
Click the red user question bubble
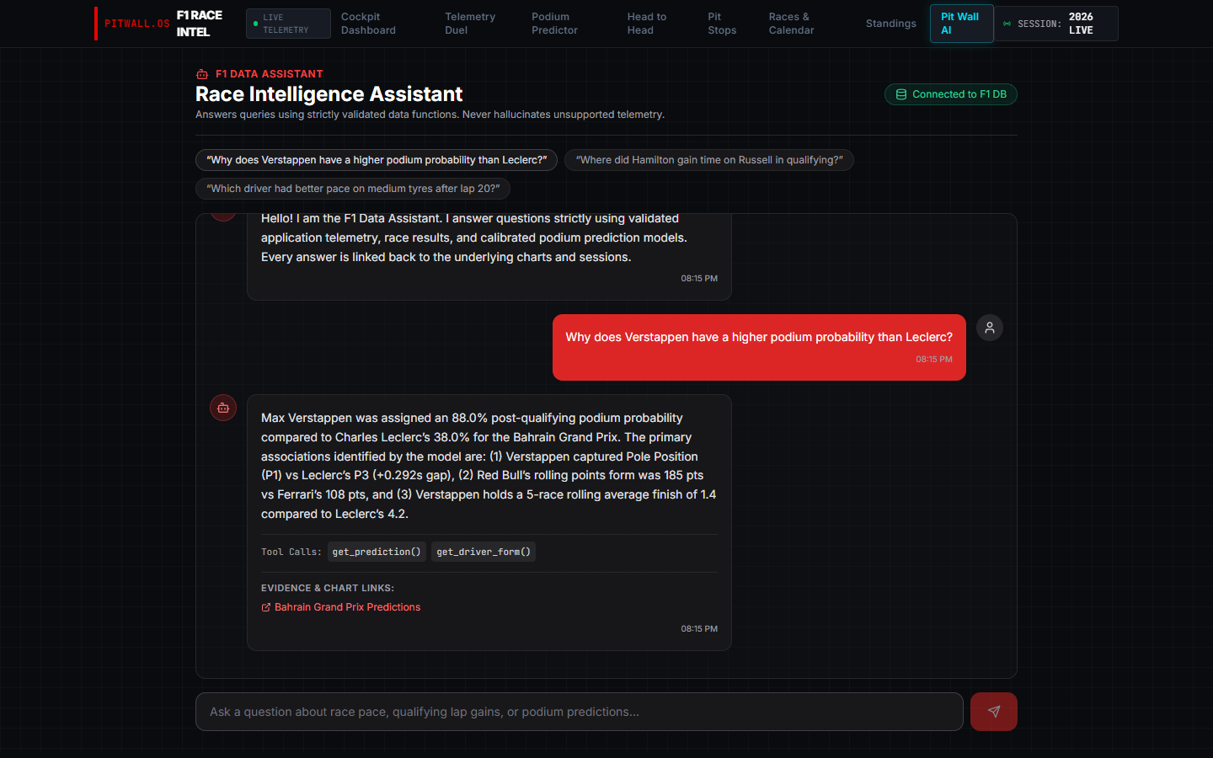[759, 347]
